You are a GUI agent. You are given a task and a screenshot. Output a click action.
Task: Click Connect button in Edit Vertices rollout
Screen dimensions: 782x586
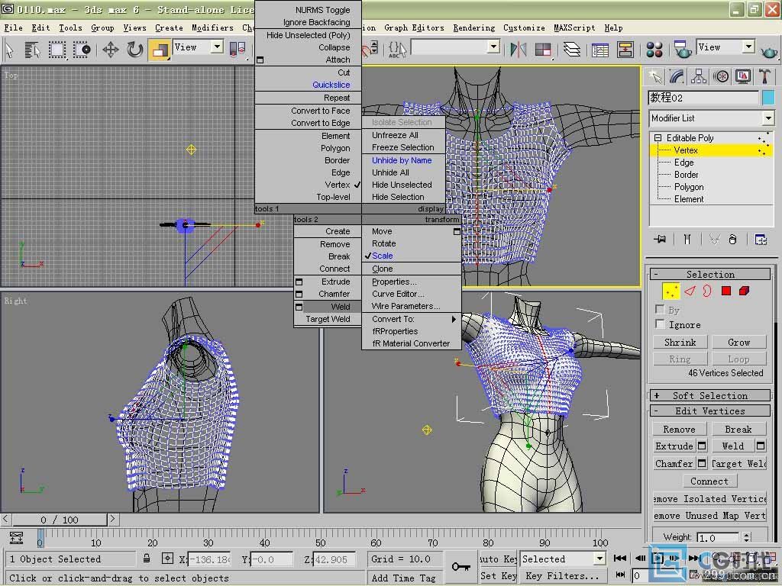pyautogui.click(x=709, y=481)
